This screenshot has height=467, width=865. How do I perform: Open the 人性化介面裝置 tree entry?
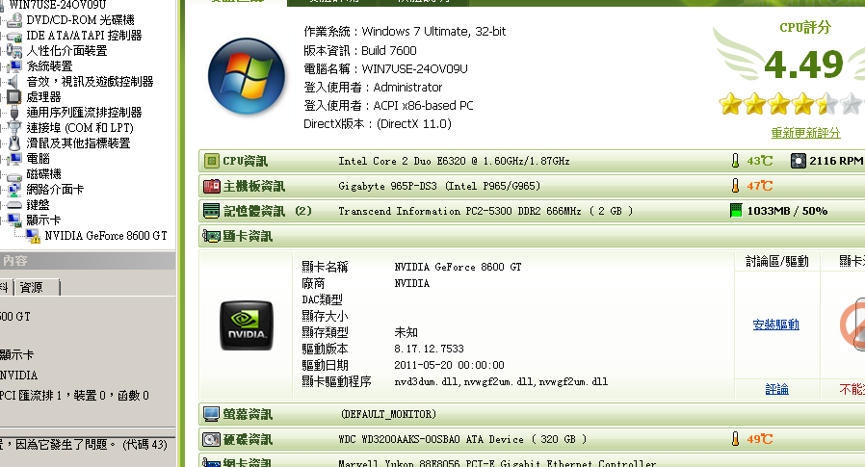(x=66, y=51)
